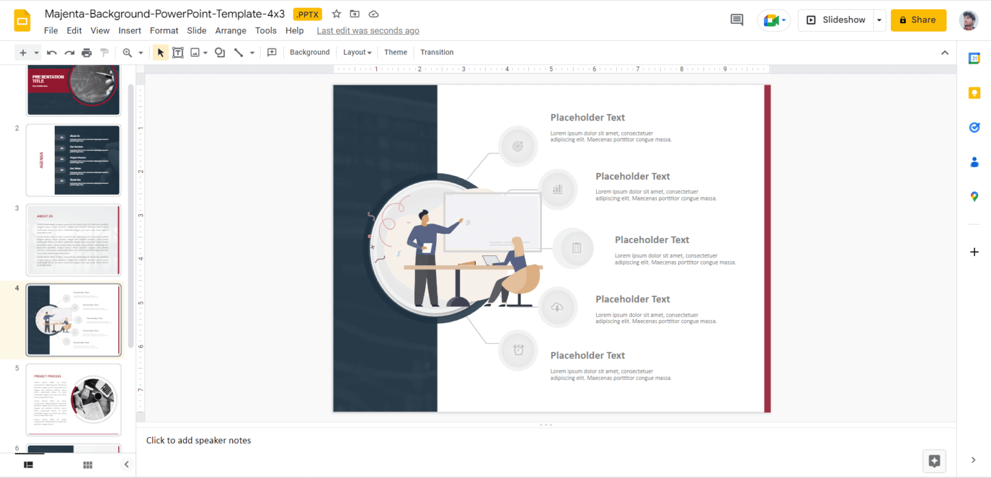
Task: Open the Insert menu
Action: [x=130, y=30]
